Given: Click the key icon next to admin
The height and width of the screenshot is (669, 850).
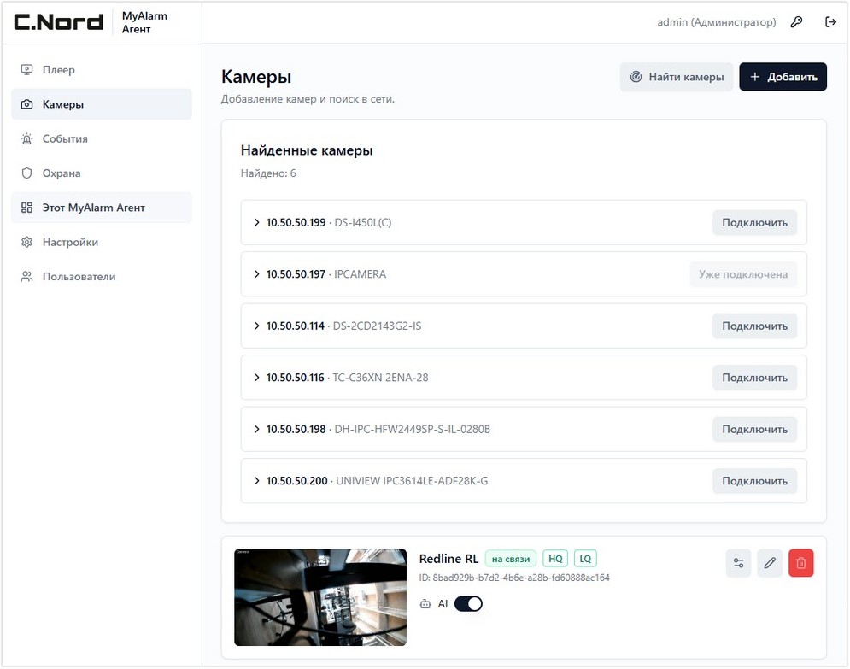Looking at the screenshot, I should pos(796,22).
